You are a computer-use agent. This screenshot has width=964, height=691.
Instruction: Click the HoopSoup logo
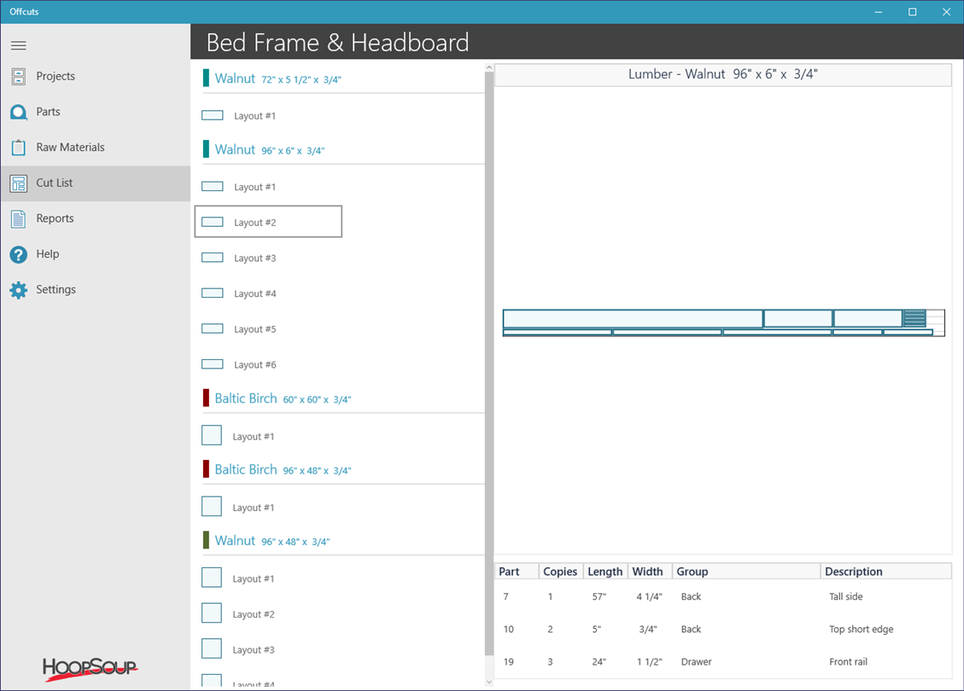90,668
